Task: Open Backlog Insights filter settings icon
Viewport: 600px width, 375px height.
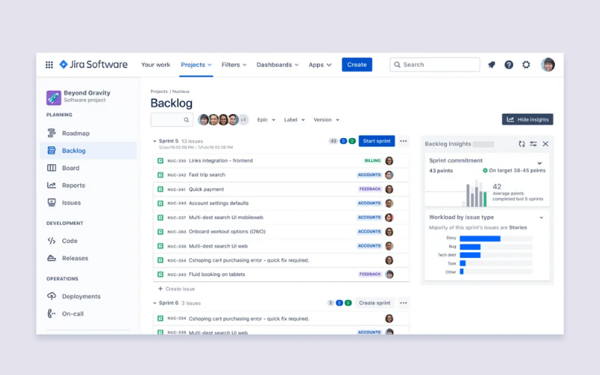Action: pos(533,143)
